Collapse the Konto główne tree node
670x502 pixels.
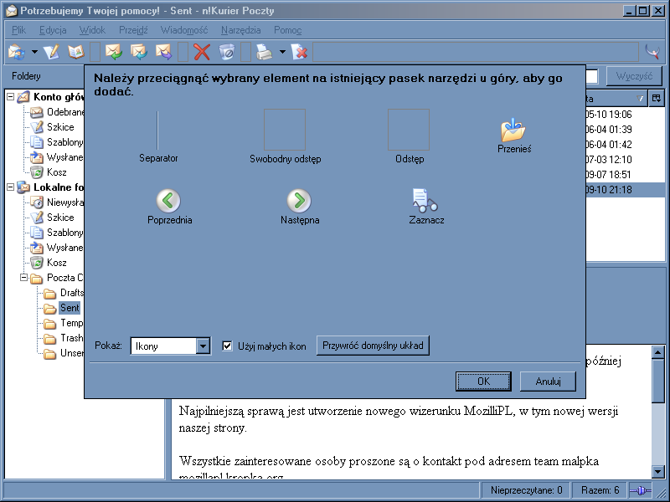pyautogui.click(x=11, y=97)
